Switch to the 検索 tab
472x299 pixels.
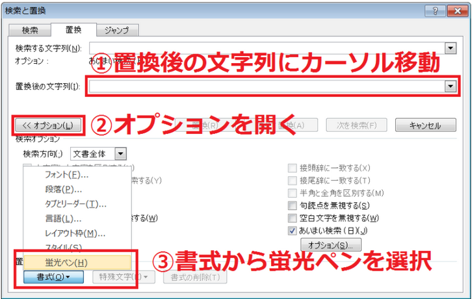point(30,30)
